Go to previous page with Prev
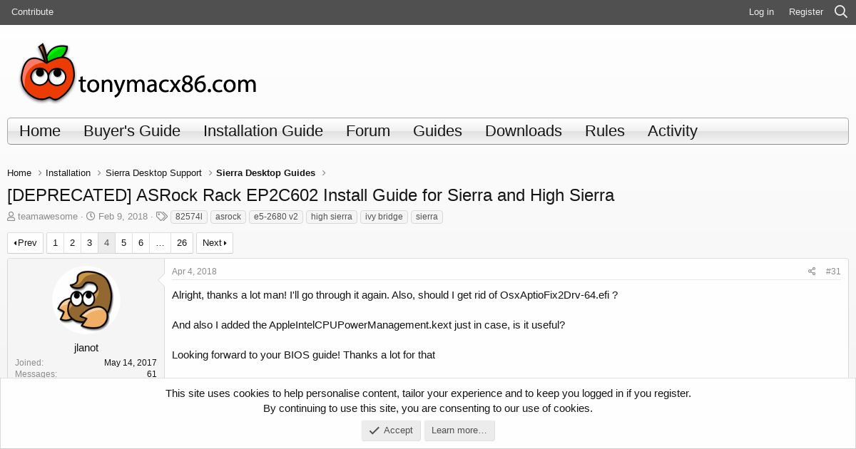This screenshot has height=449, width=856. 26,243
